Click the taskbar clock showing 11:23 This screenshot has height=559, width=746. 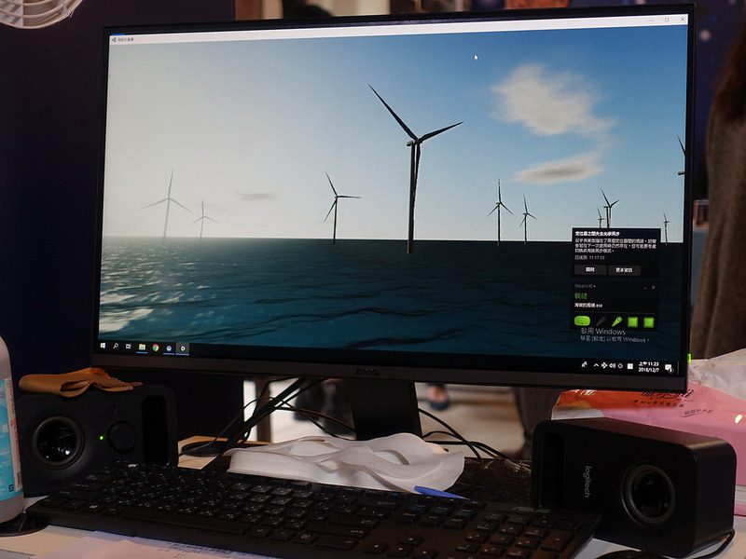[x=648, y=367]
